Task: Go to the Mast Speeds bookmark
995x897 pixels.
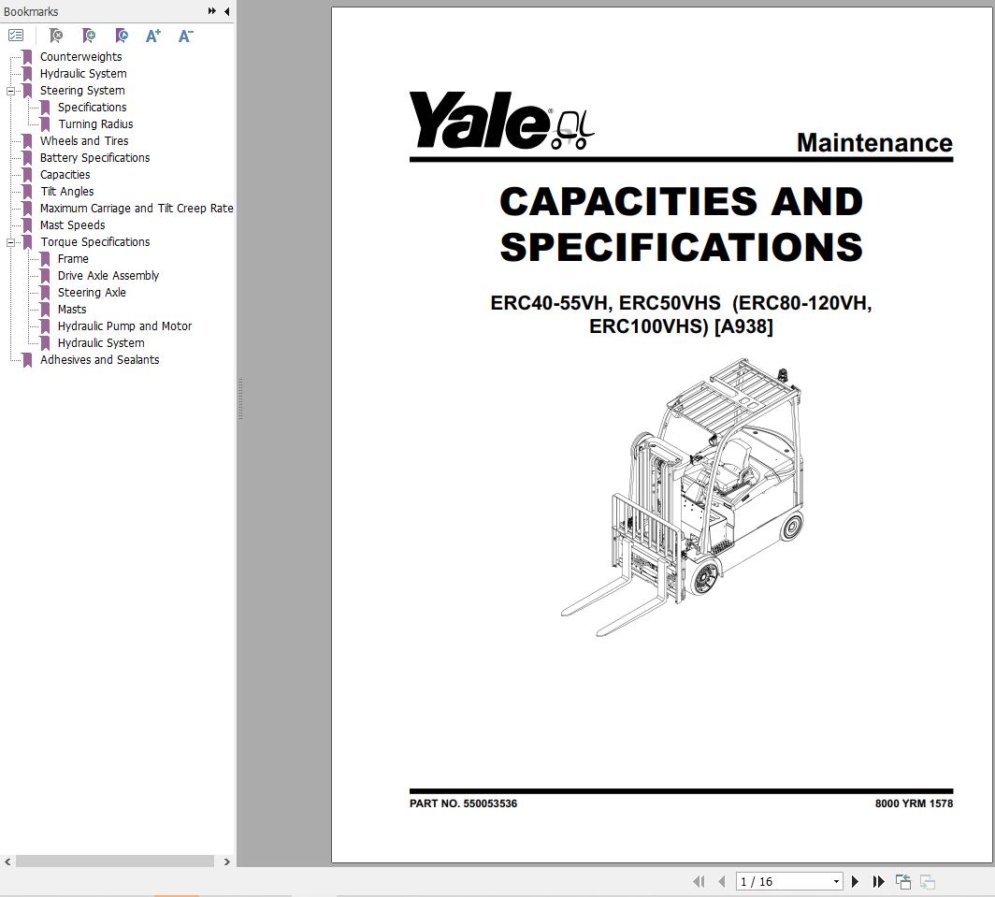Action: click(72, 224)
